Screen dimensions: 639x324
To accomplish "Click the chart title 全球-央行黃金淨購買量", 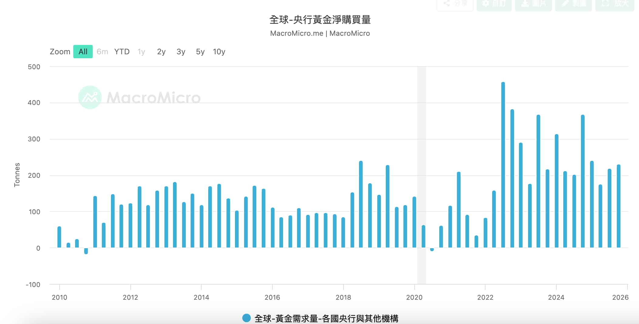I will pyautogui.click(x=320, y=20).
